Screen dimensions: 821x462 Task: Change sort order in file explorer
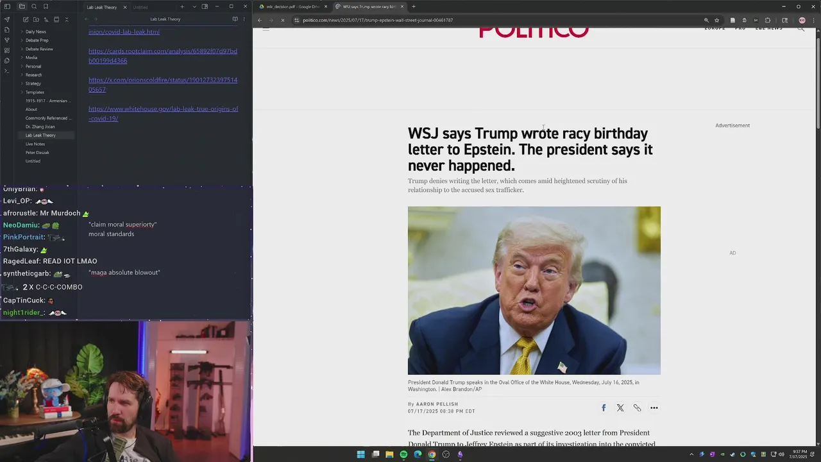tap(46, 19)
